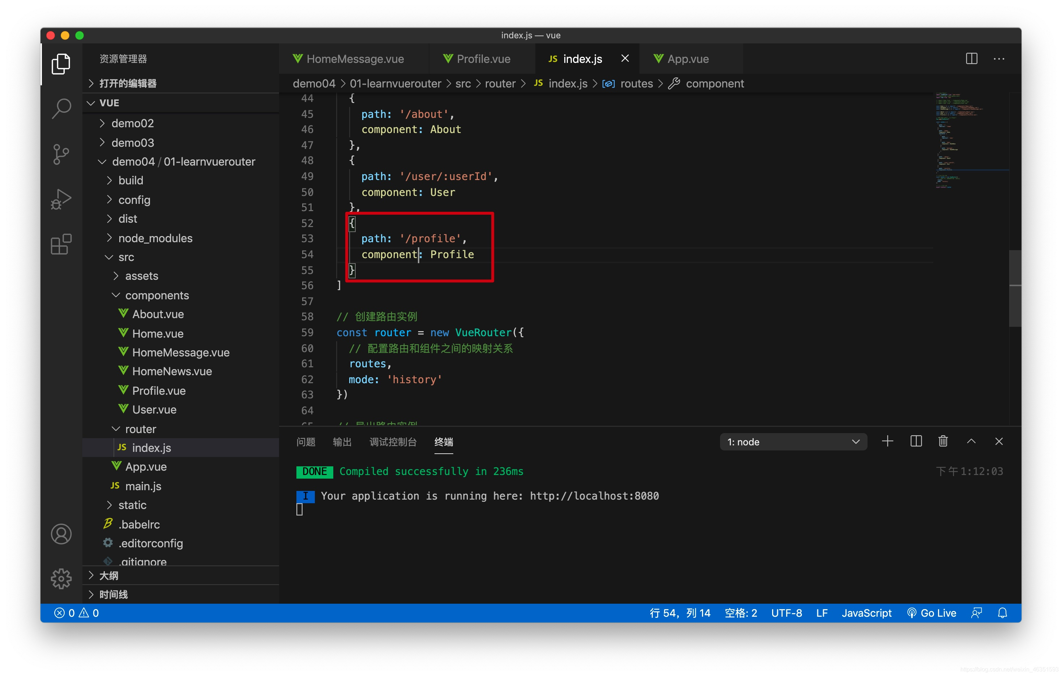Open Home.vue in the explorer
This screenshot has width=1062, height=676.
181,334
